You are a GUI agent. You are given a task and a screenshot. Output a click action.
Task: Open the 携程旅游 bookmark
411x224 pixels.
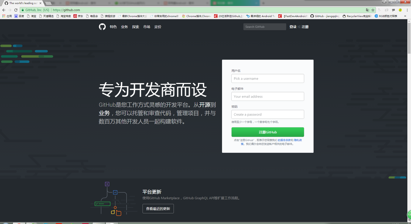pyautogui.click(x=108, y=16)
